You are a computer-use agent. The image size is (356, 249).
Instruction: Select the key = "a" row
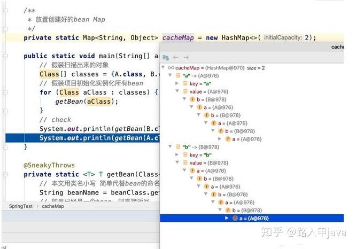point(252,83)
